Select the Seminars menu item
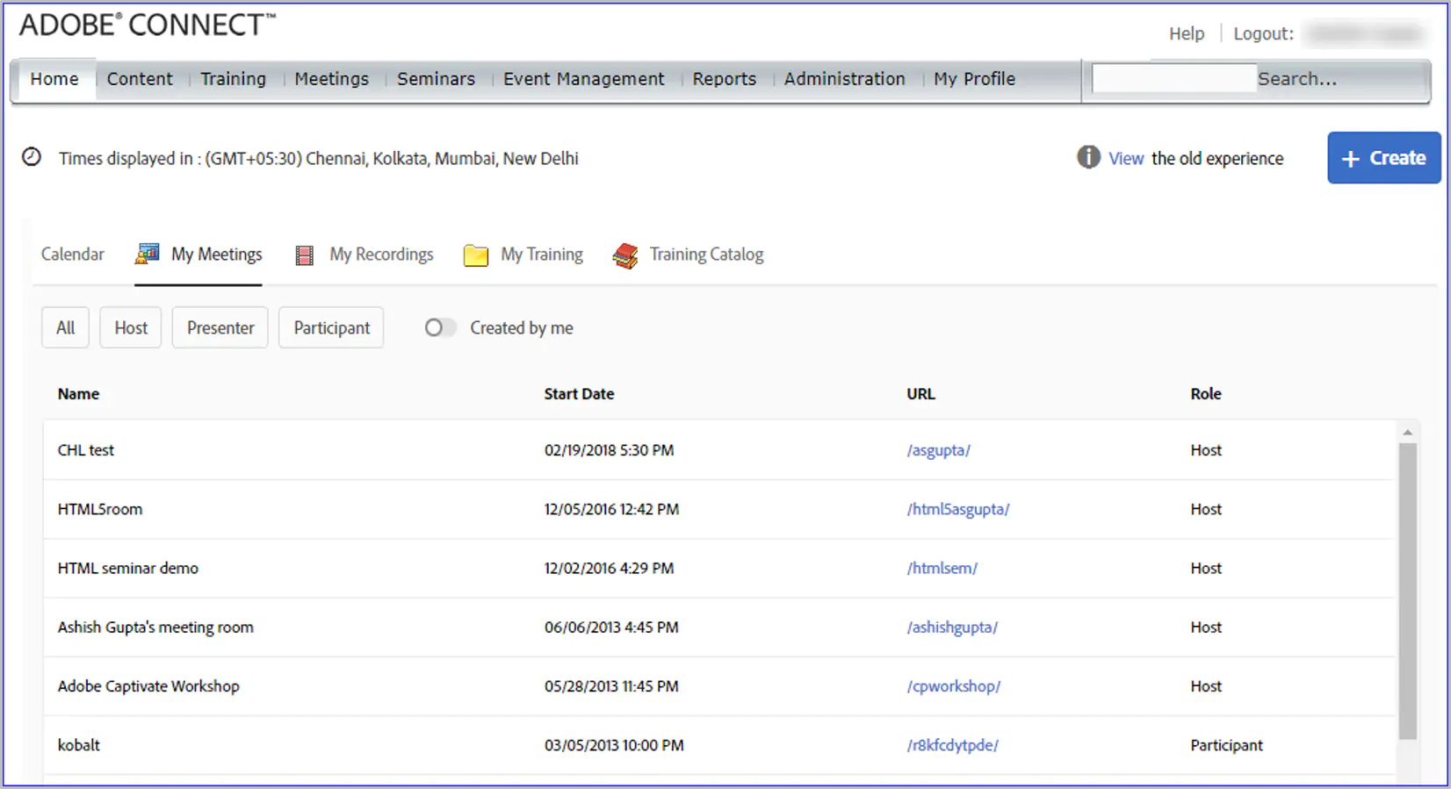This screenshot has height=789, width=1451. point(436,79)
